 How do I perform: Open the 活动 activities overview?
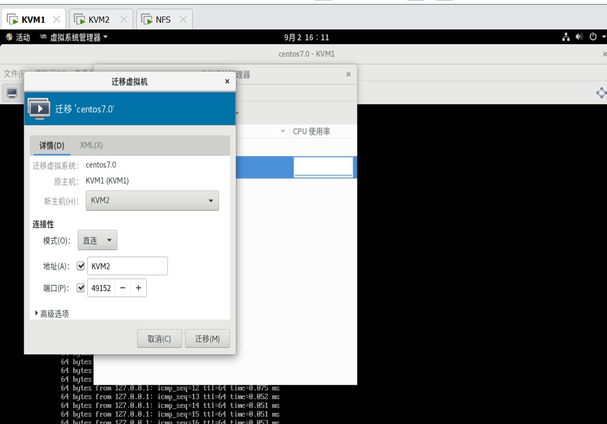pyautogui.click(x=18, y=37)
